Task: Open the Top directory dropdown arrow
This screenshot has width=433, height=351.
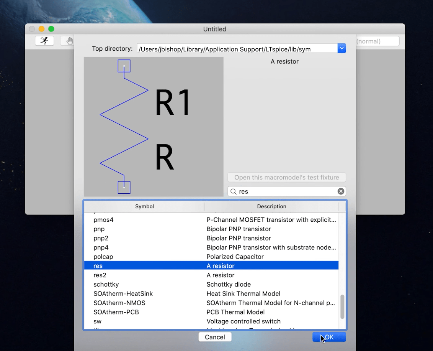Action: (x=341, y=48)
